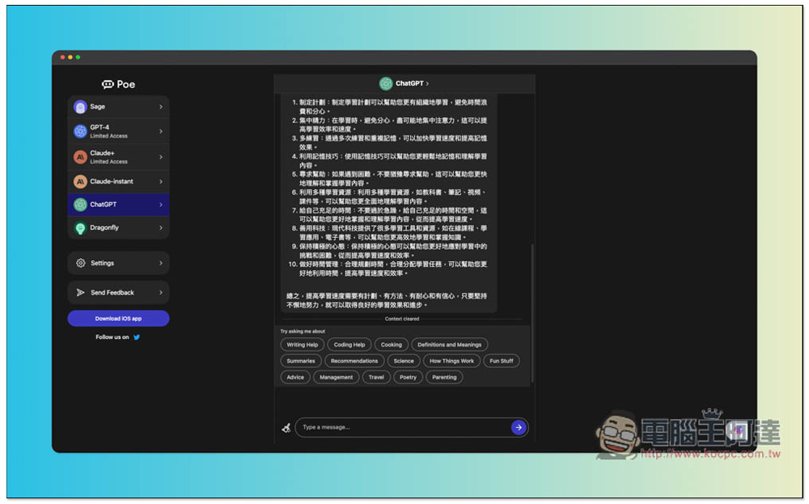Image resolution: width=809 pixels, height=504 pixels.
Task: Open the Twitter bird icon link
Action: (x=137, y=337)
